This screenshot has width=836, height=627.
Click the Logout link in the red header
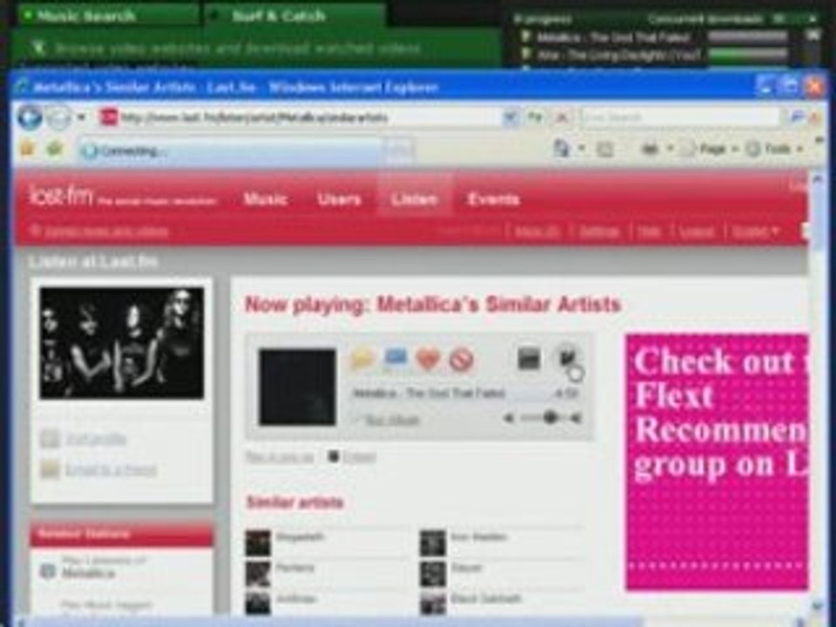[697, 232]
